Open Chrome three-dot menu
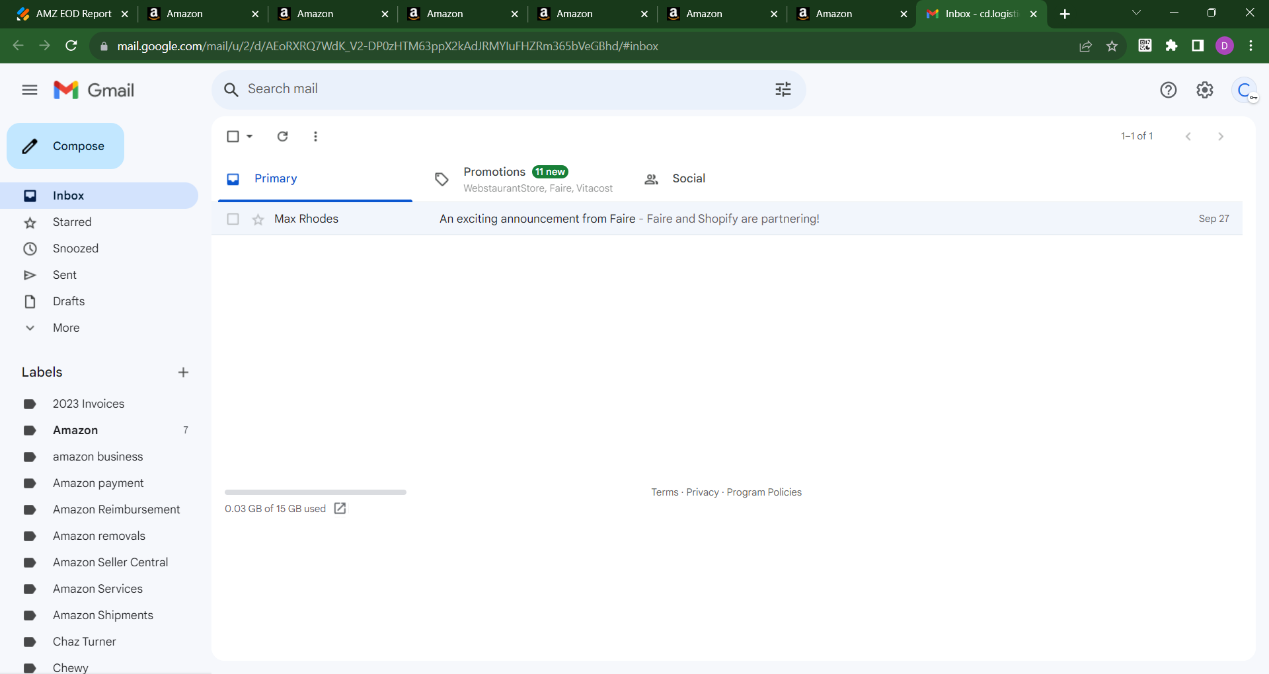Image resolution: width=1269 pixels, height=674 pixels. 1251,46
